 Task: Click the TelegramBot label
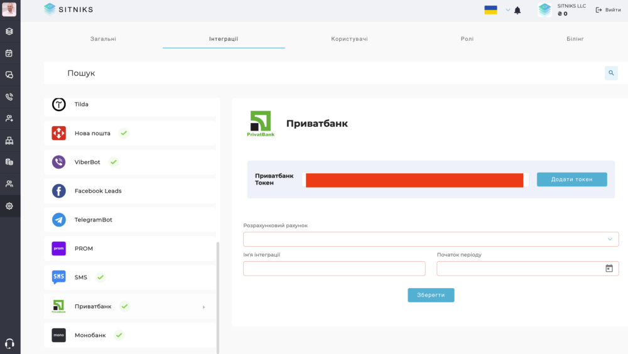[94, 220]
